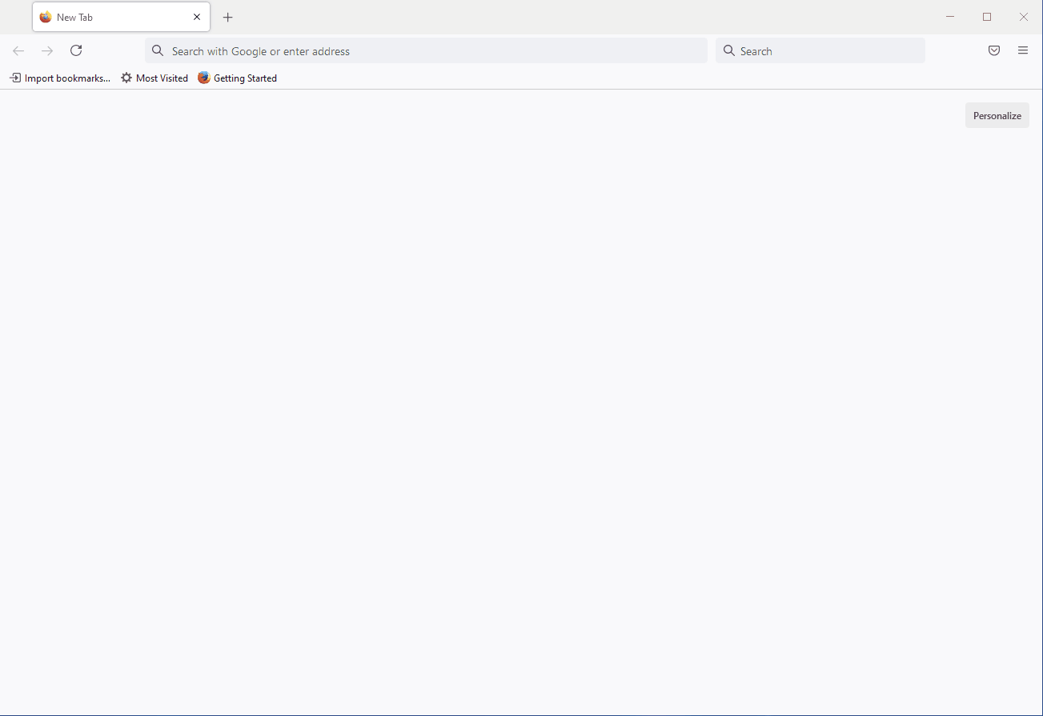Open the Most Visited bookmarks folder
Viewport: 1043px width, 716px height.
(154, 78)
